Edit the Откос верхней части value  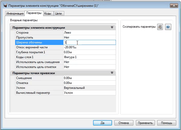(89, 47)
